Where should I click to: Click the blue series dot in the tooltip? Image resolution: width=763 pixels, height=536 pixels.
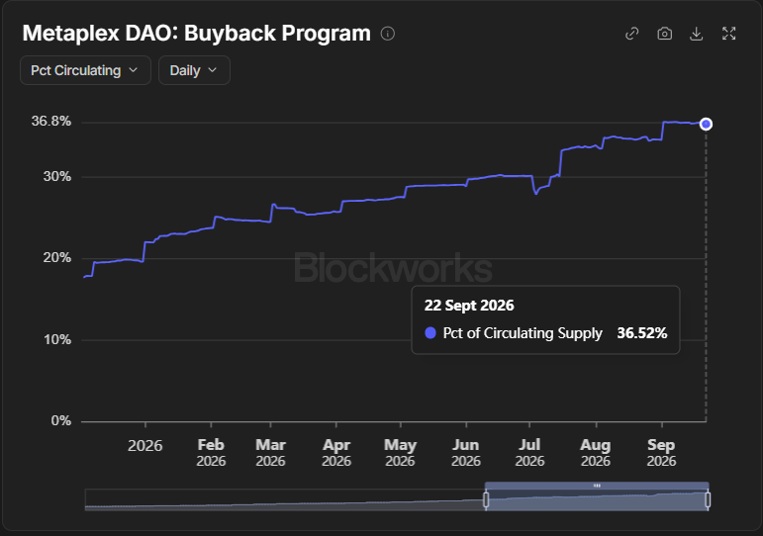430,333
